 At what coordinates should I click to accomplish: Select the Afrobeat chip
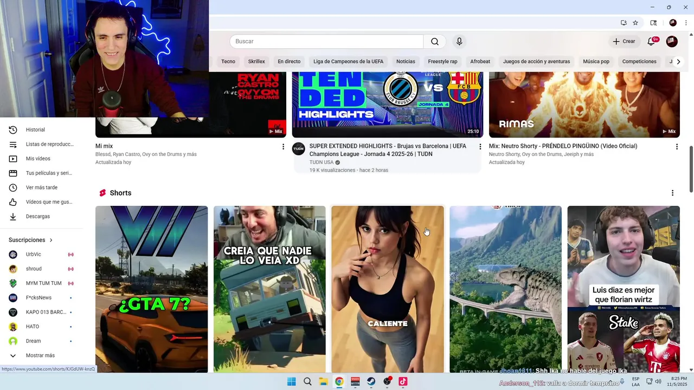[x=480, y=62]
